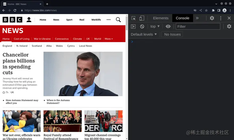
Task: Click the tab search chevron
Action: coord(216,4)
